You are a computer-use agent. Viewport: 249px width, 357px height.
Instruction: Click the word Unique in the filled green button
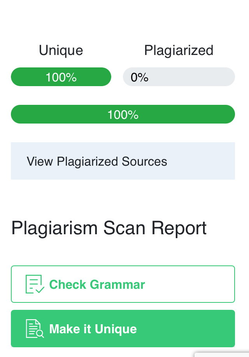tap(116, 329)
